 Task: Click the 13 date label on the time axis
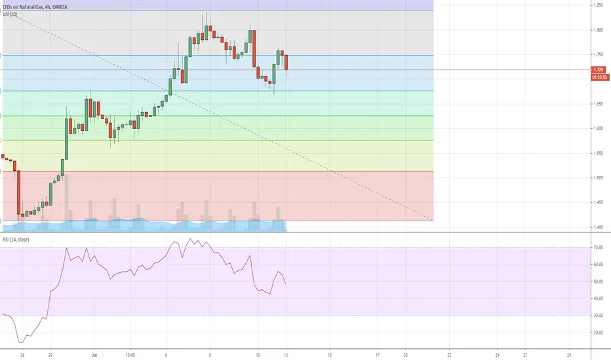tap(286, 355)
